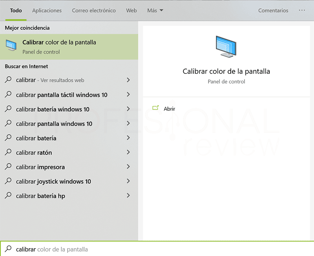Click the preview title 'Calibrar color de la pantalla'
This screenshot has width=314, height=256.
(226, 71)
